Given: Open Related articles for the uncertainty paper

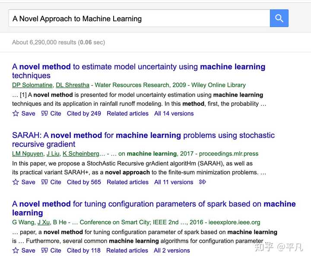Looking at the screenshot, I should pyautogui.click(x=127, y=114).
